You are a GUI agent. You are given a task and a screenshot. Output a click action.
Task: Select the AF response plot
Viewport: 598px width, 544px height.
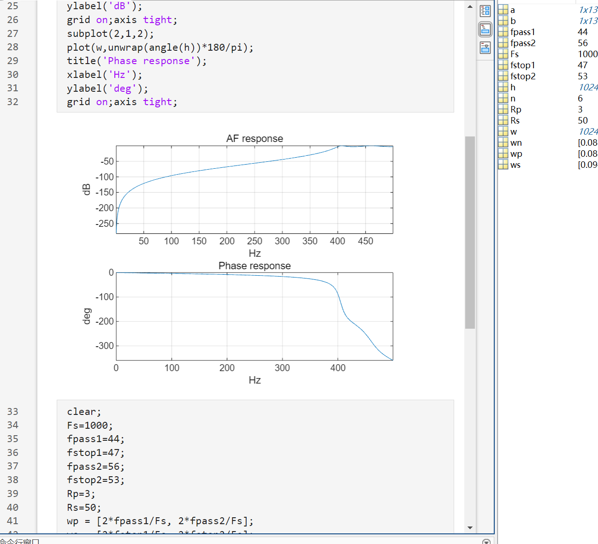tap(255, 189)
